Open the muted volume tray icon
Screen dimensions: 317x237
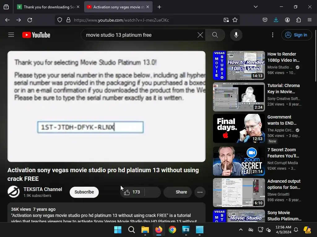[269, 230]
